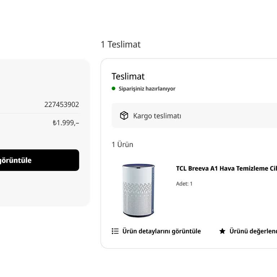Click the "Siparişiniz hazırlanıyor" status text

pyautogui.click(x=147, y=89)
